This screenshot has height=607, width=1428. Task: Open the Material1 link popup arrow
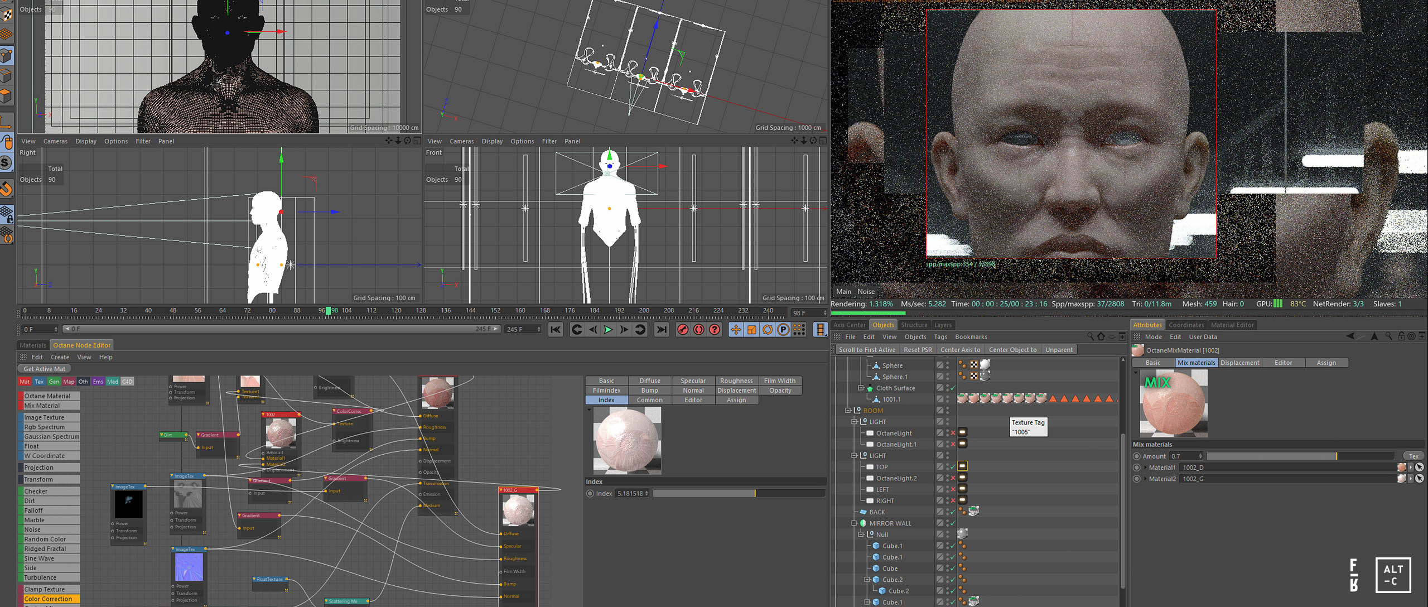tap(1411, 468)
